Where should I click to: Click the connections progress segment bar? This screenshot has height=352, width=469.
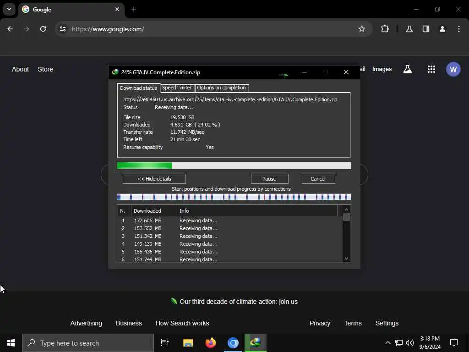click(234, 197)
